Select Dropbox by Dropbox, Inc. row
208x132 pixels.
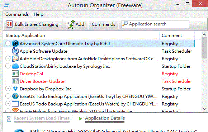pos(99,89)
